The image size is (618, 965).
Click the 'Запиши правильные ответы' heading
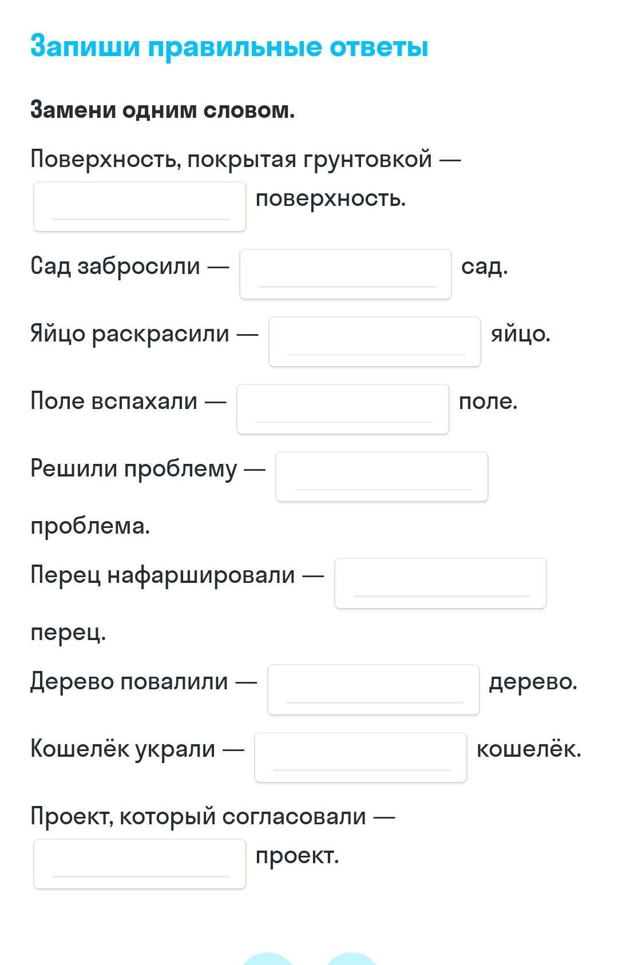pos(229,46)
